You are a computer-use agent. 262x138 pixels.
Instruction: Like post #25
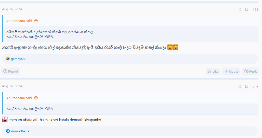[213, 71]
